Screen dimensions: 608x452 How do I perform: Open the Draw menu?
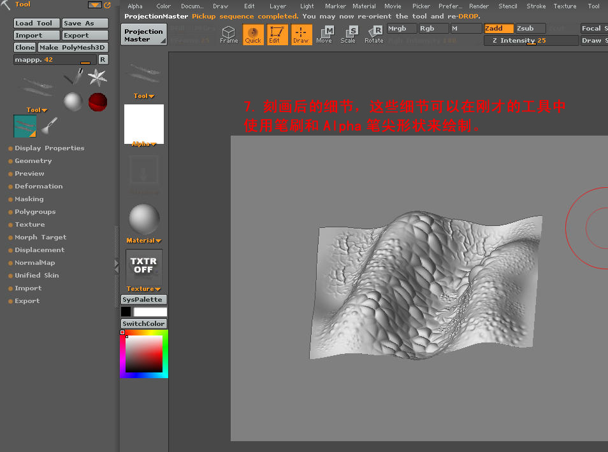point(221,6)
